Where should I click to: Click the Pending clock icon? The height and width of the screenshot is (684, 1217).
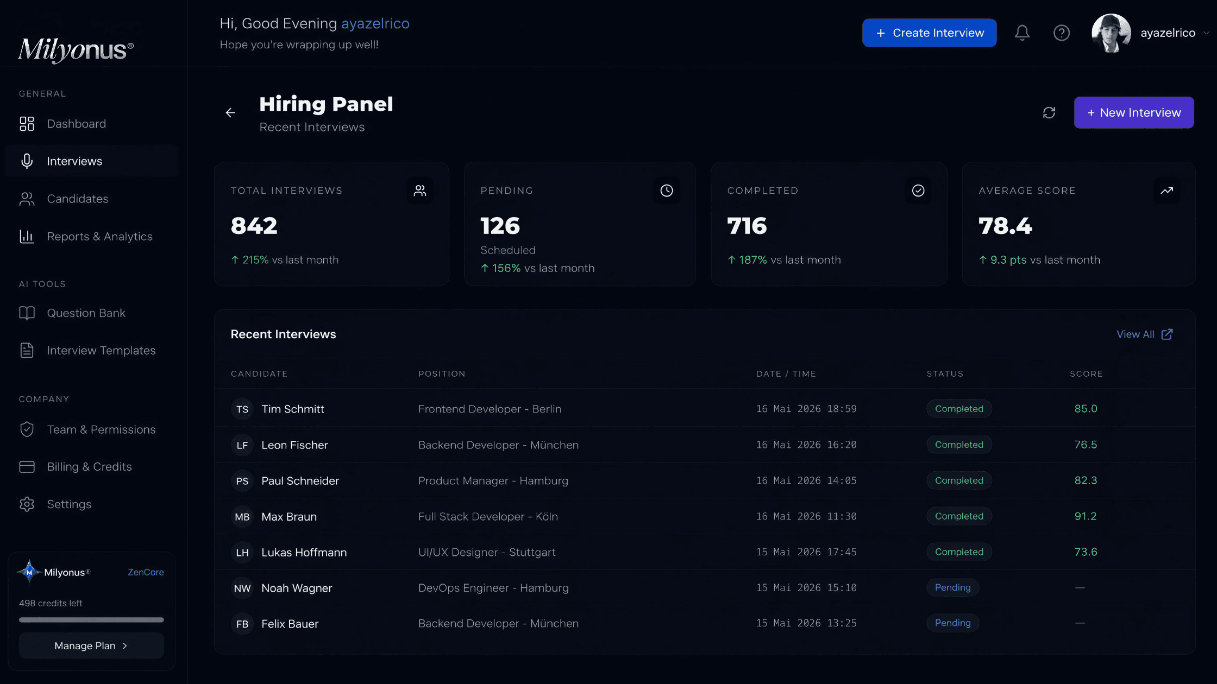click(x=667, y=191)
